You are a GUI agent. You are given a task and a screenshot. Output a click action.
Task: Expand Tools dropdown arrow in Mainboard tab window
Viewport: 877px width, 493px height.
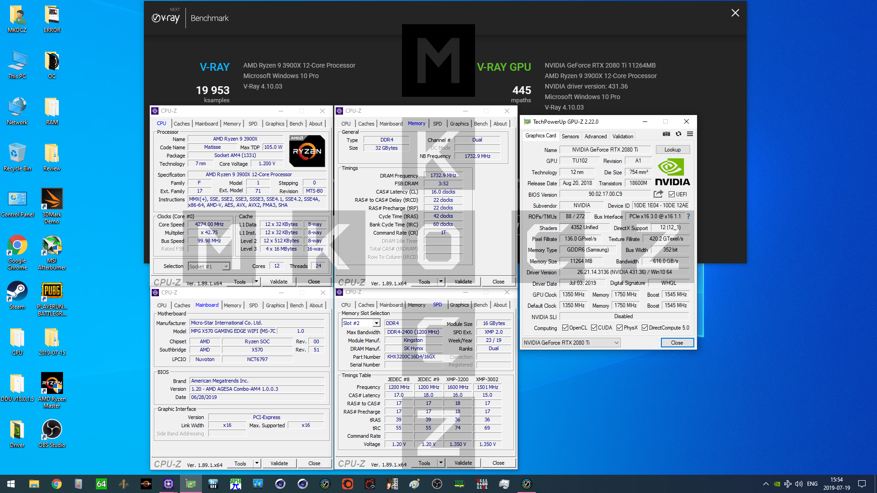(257, 463)
